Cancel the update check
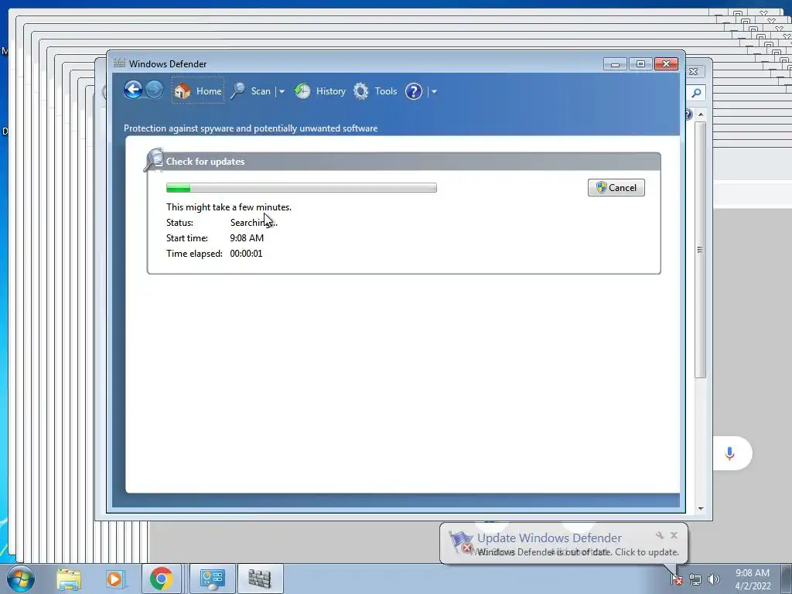Image resolution: width=792 pixels, height=594 pixels. click(616, 187)
